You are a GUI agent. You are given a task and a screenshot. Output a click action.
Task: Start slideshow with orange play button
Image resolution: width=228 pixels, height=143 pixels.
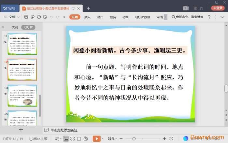pyautogui.click(x=96, y=139)
